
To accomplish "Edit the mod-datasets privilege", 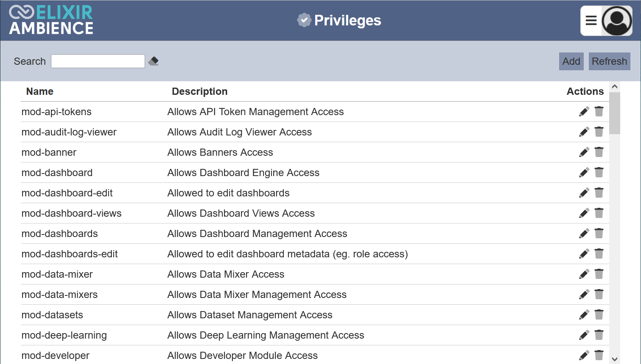I will coord(584,315).
